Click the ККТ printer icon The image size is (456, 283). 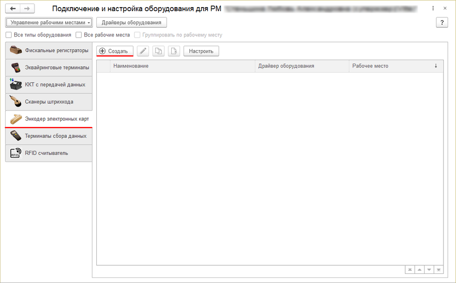[x=16, y=84]
